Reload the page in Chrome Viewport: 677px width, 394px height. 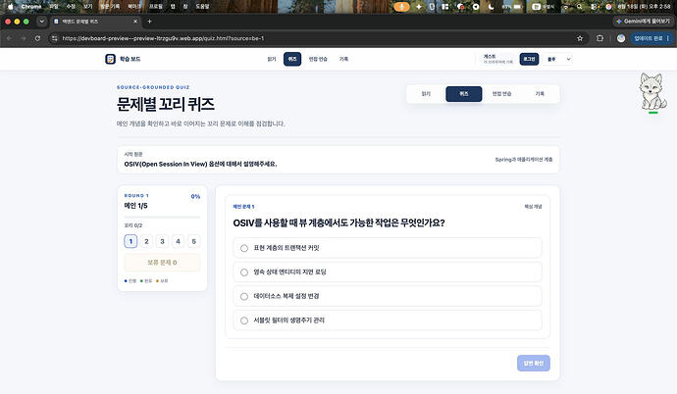pyautogui.click(x=37, y=38)
